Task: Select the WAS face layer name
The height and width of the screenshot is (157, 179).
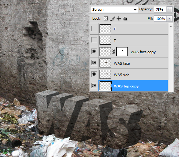Action: 122,63
